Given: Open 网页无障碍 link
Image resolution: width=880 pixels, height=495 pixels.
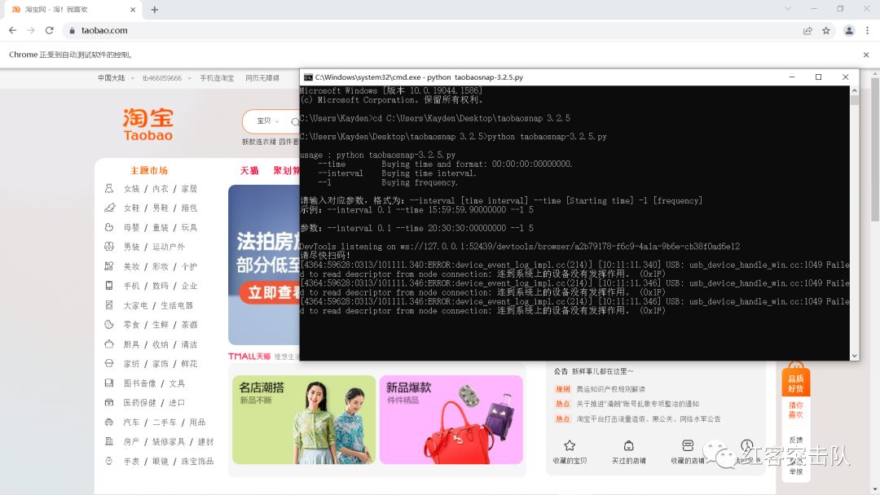Looking at the screenshot, I should coord(262,78).
